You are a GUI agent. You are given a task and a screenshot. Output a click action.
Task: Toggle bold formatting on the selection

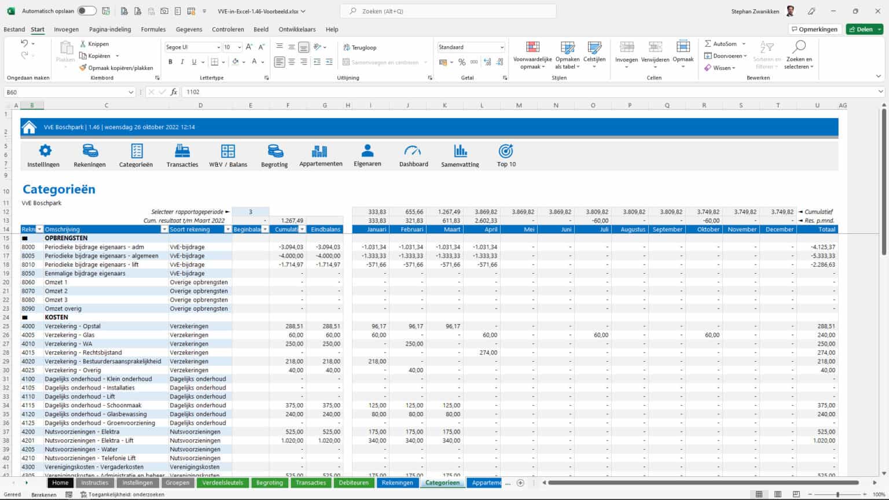point(170,61)
